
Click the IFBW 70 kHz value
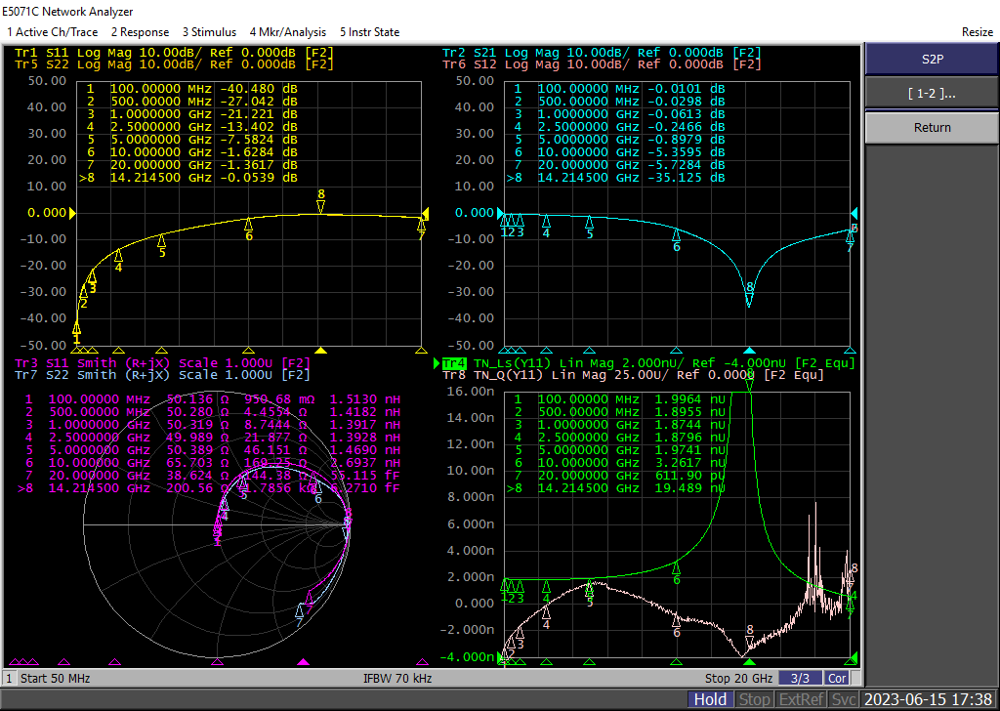coord(397,679)
